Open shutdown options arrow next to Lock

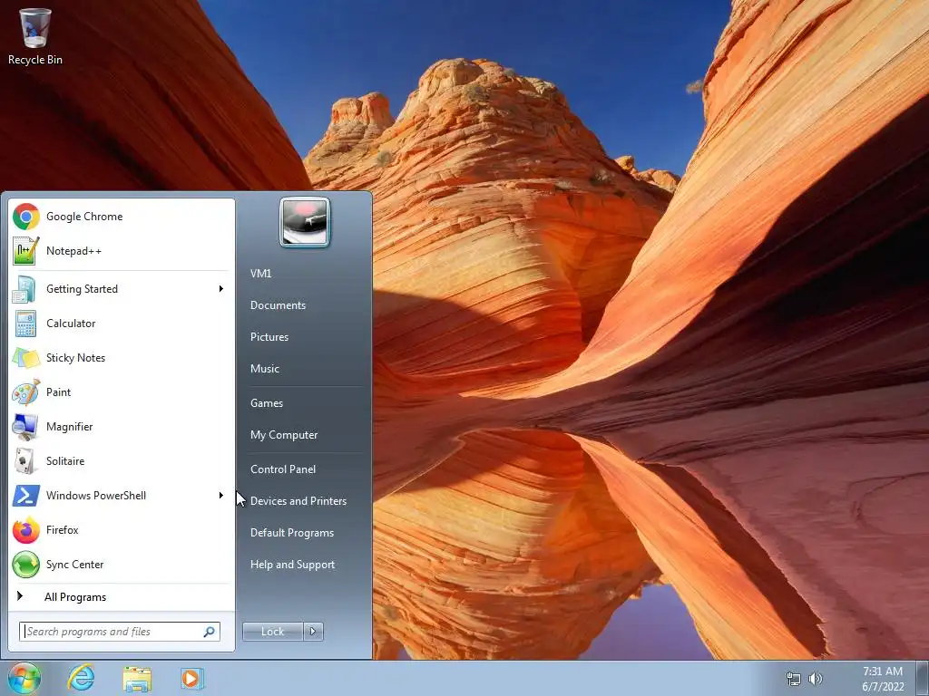point(313,632)
